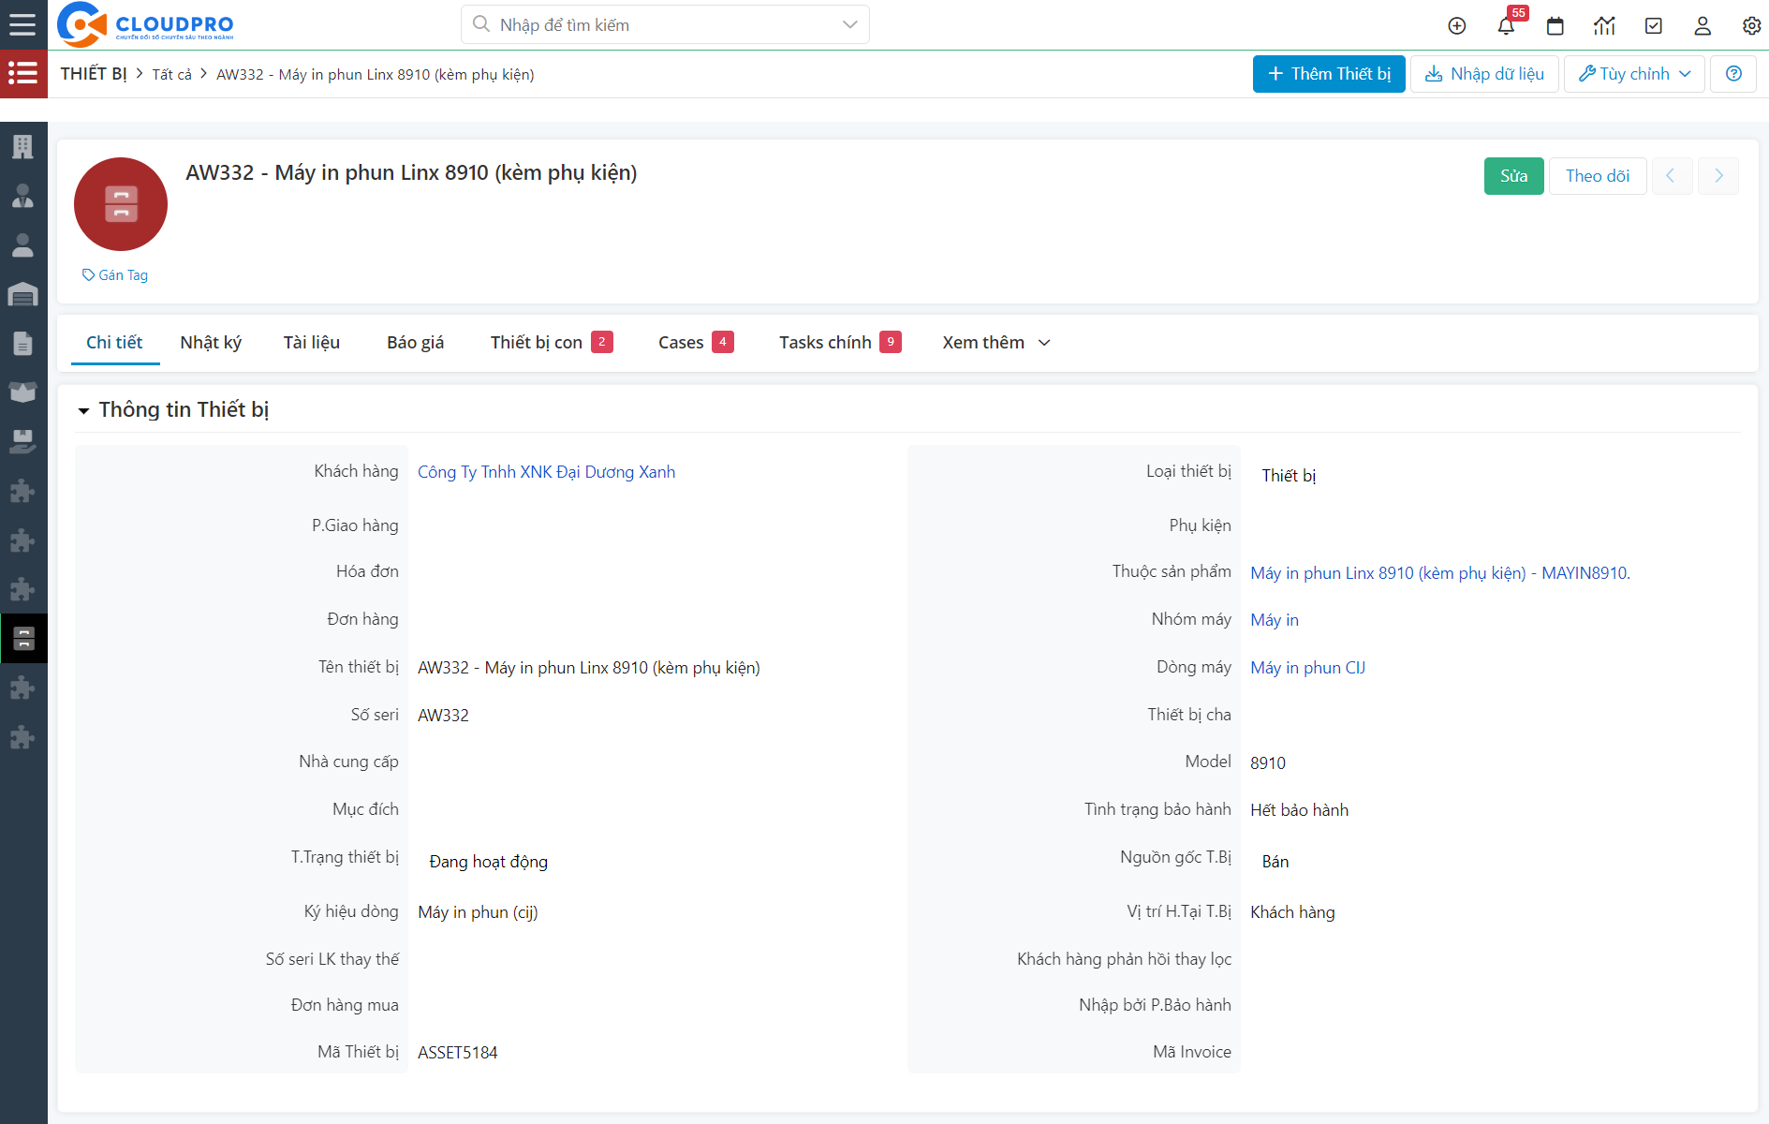Image resolution: width=1769 pixels, height=1124 pixels.
Task: Click the Vị trí value Khách hàng
Action: (x=1292, y=912)
